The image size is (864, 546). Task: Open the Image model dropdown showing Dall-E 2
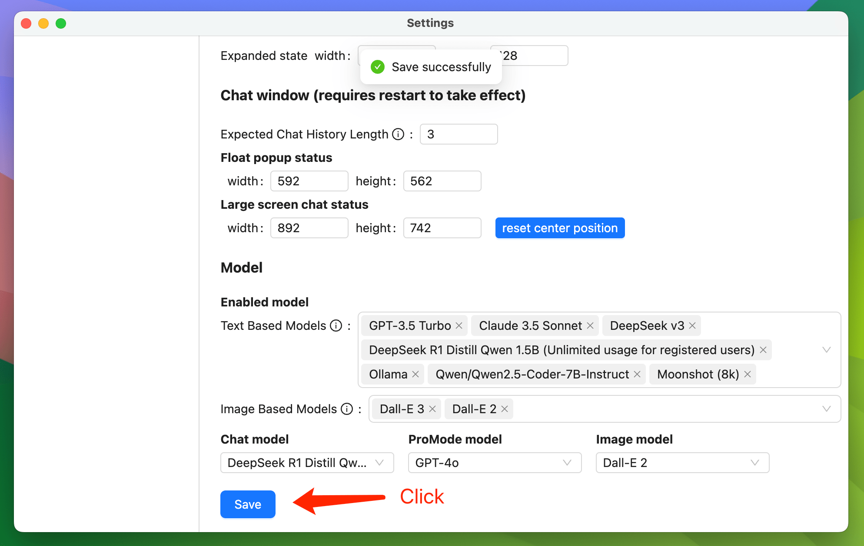[683, 463]
